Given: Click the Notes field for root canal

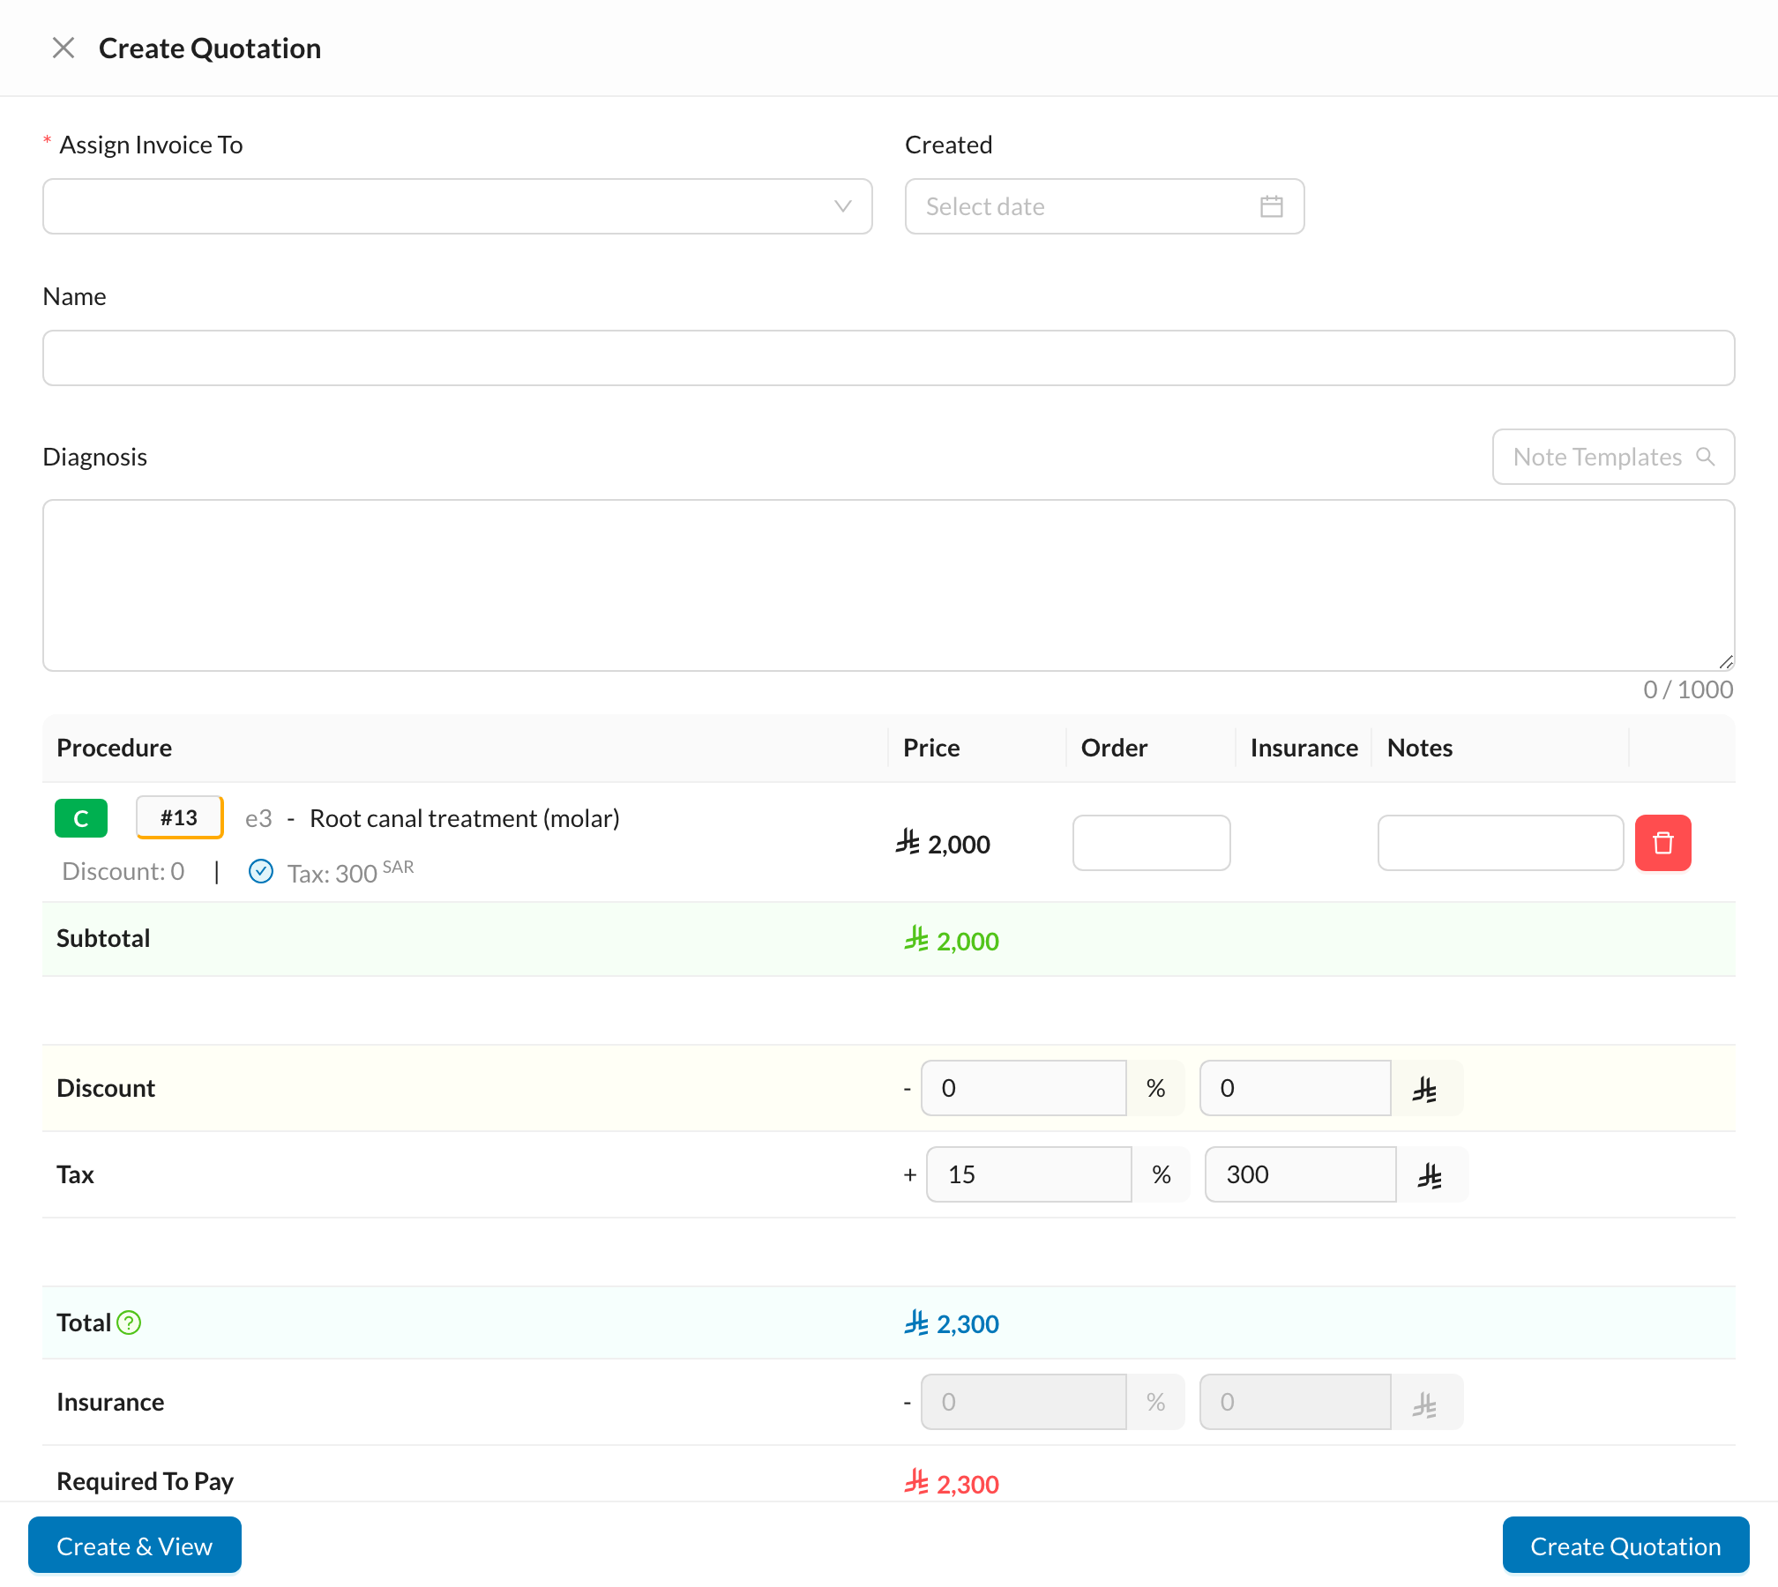Looking at the screenshot, I should [x=1500, y=843].
